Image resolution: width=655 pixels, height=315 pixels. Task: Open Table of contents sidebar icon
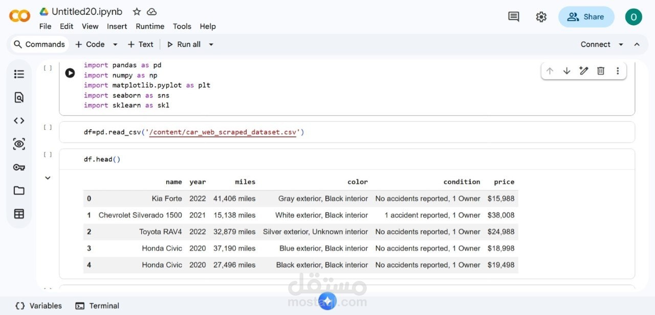pyautogui.click(x=19, y=74)
